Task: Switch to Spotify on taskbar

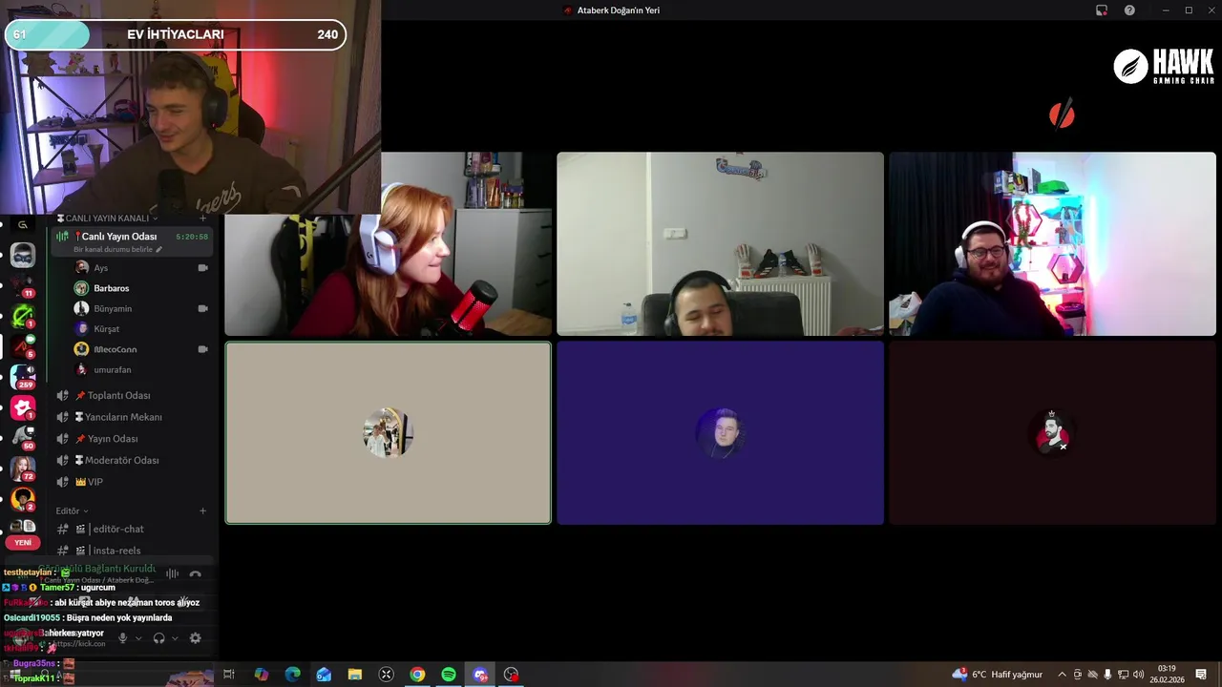Action: pyautogui.click(x=449, y=675)
